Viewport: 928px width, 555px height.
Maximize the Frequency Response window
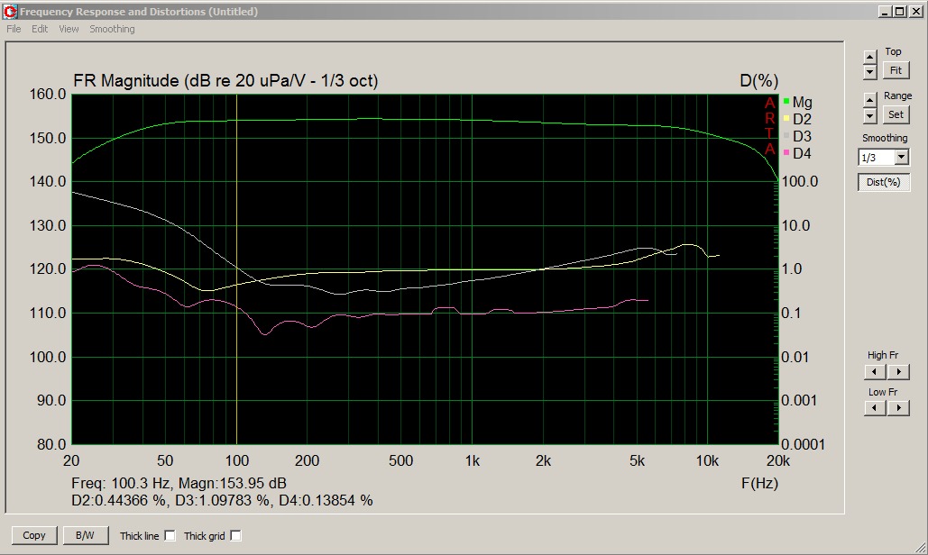(899, 11)
